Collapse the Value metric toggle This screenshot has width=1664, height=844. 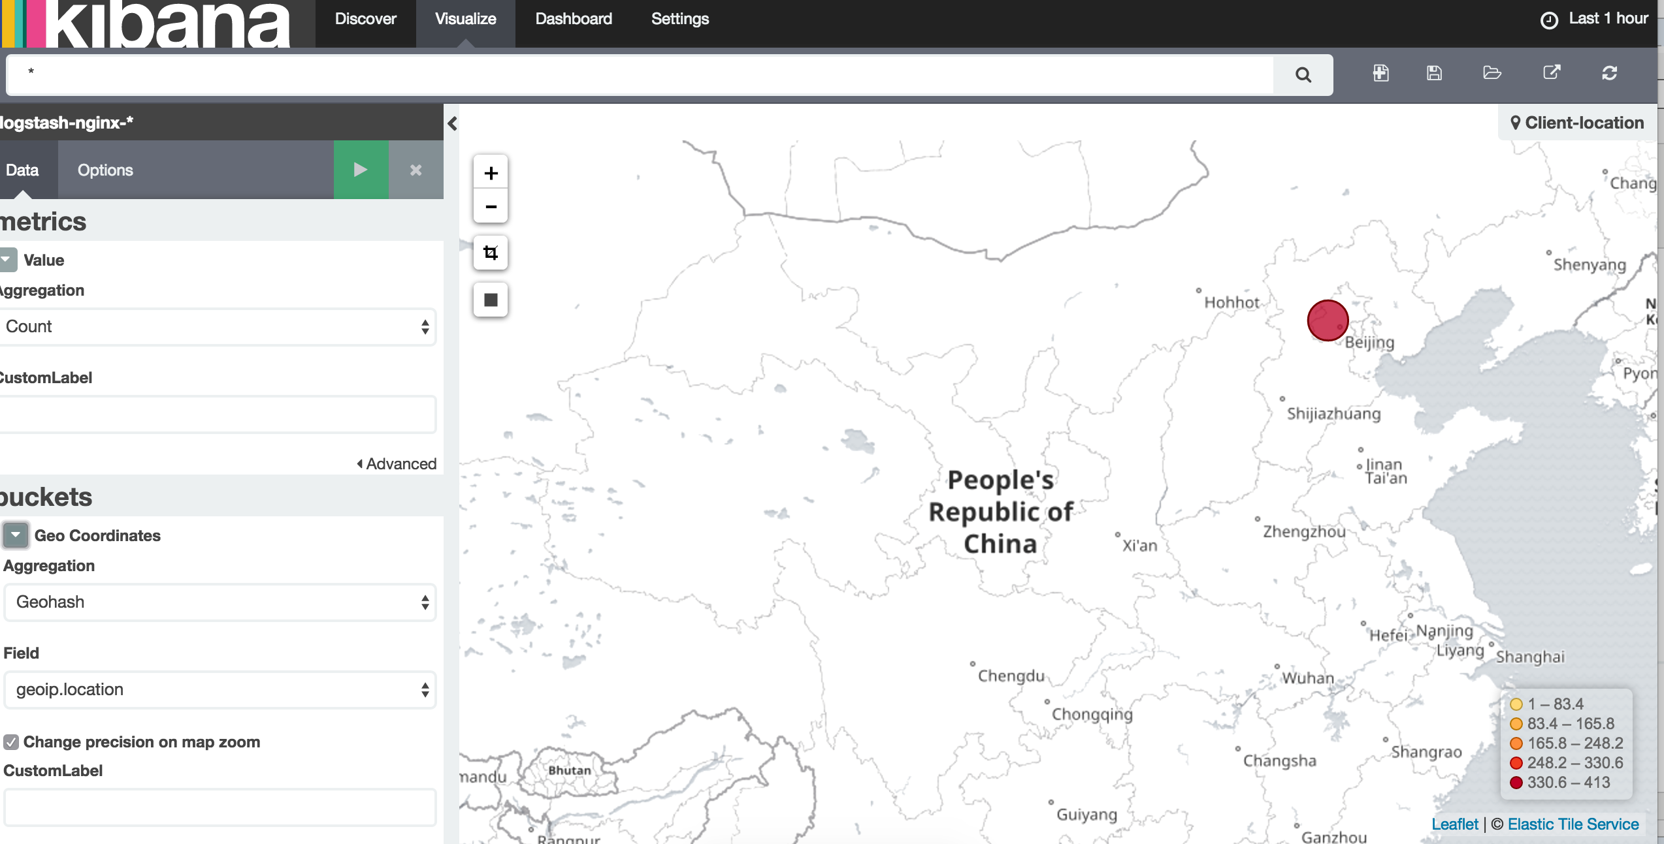[8, 260]
